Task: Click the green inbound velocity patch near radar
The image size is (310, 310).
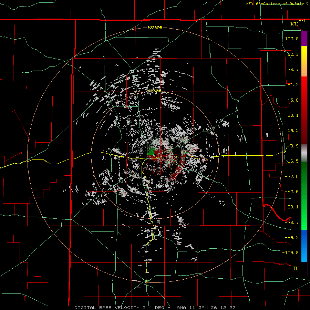Action: point(152,152)
